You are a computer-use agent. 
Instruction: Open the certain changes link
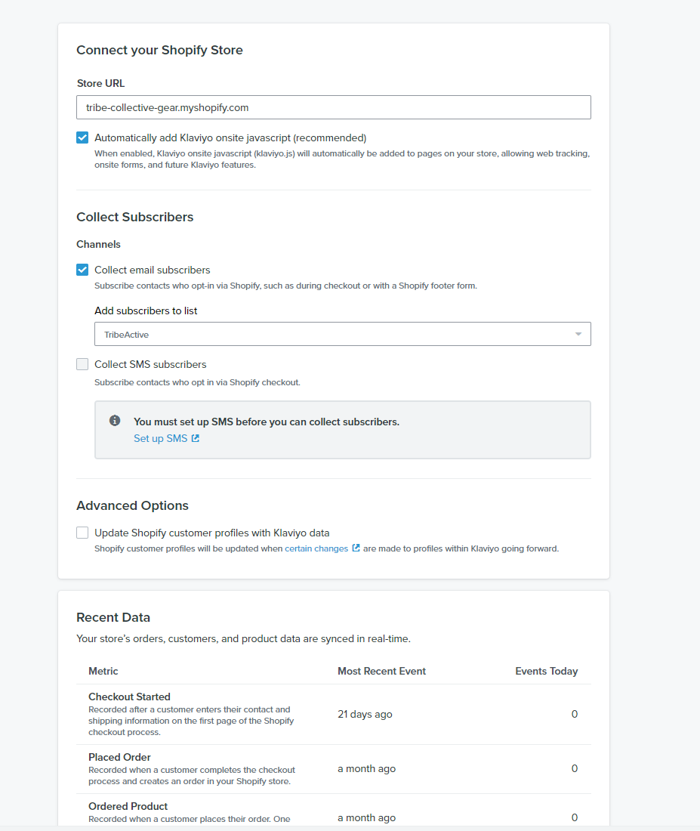316,548
